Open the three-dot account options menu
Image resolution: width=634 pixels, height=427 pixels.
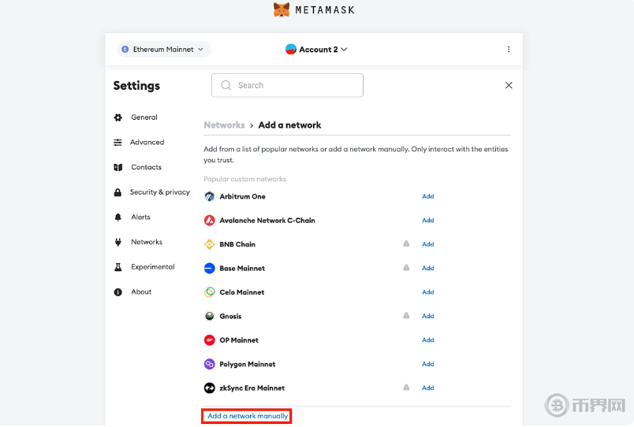coord(509,49)
